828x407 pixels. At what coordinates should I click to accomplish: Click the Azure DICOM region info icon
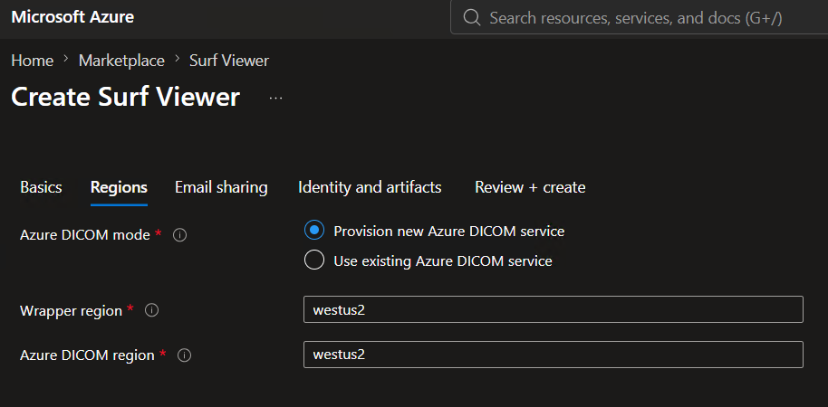pos(184,355)
